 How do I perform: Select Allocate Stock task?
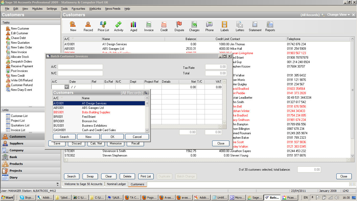(x=20, y=57)
